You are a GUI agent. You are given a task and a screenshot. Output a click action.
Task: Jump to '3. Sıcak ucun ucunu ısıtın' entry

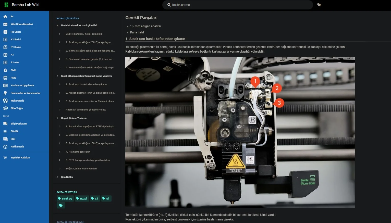91,101
